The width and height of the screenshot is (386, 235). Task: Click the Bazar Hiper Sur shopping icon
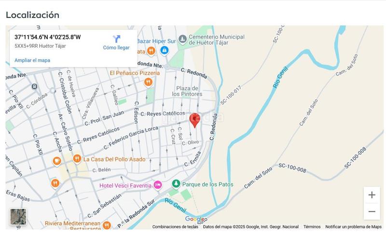click(164, 50)
